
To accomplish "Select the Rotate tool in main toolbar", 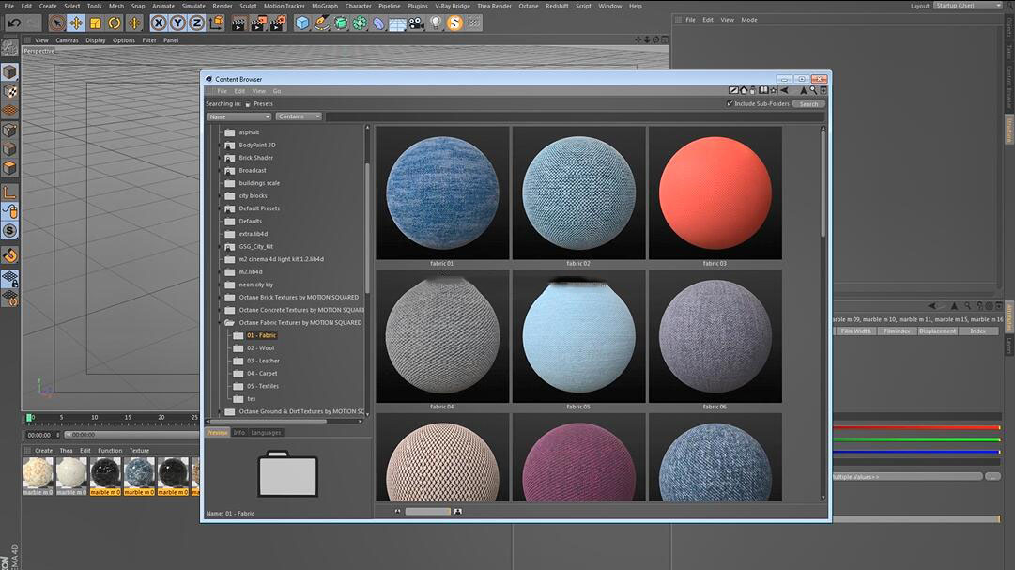I will (x=115, y=23).
